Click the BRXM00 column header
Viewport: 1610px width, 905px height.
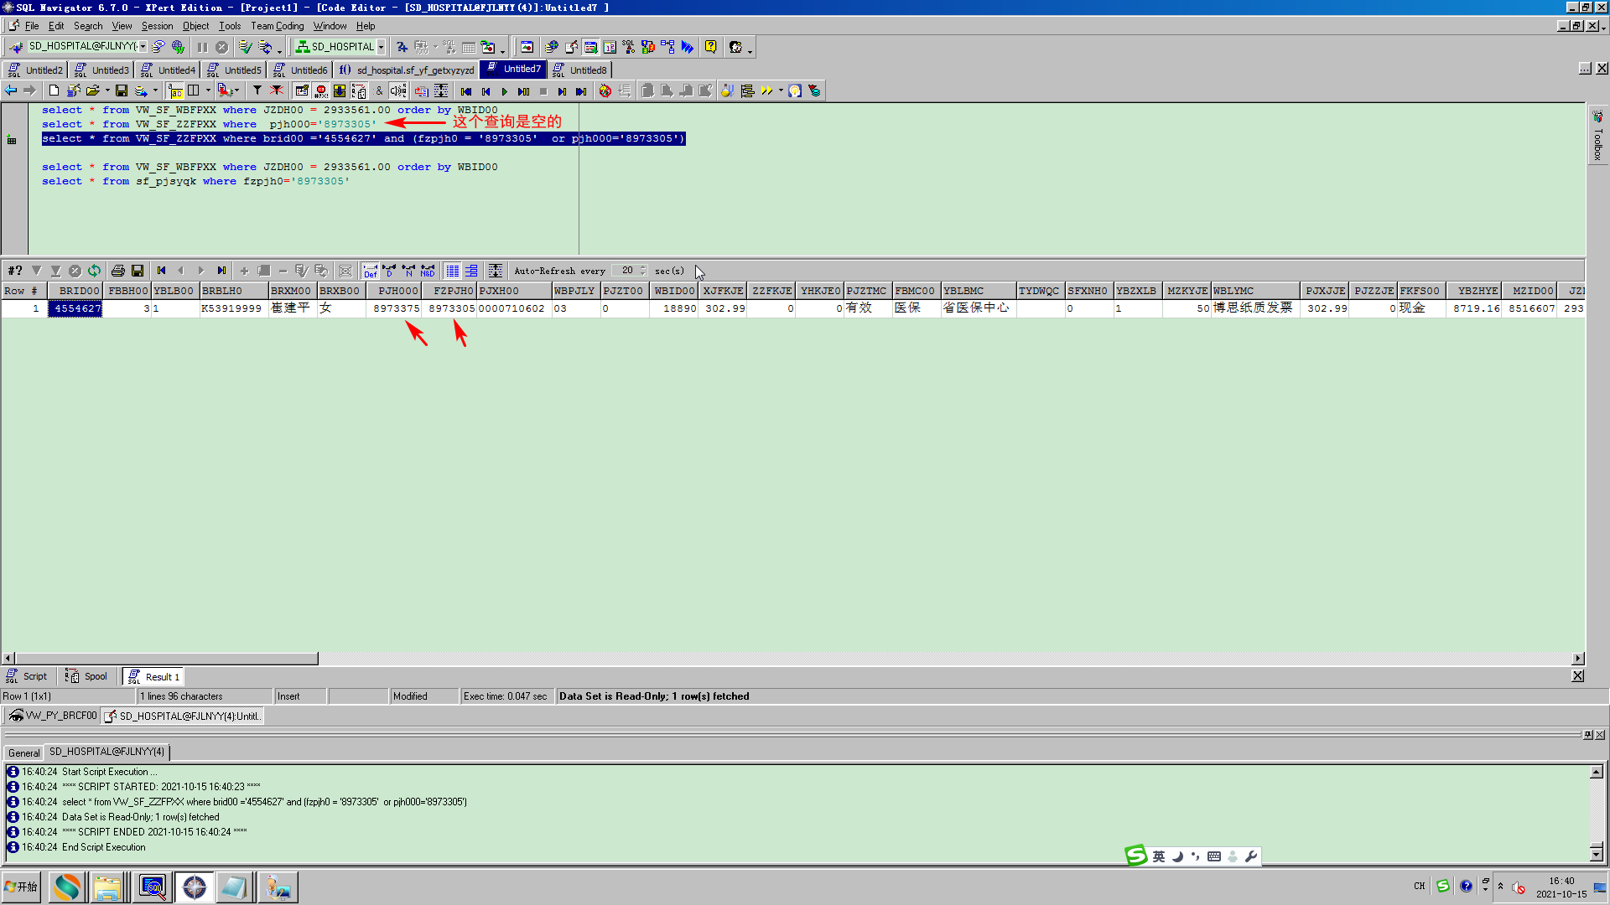291,291
